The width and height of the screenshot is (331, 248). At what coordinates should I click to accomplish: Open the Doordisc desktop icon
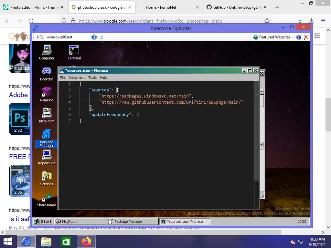(47, 74)
